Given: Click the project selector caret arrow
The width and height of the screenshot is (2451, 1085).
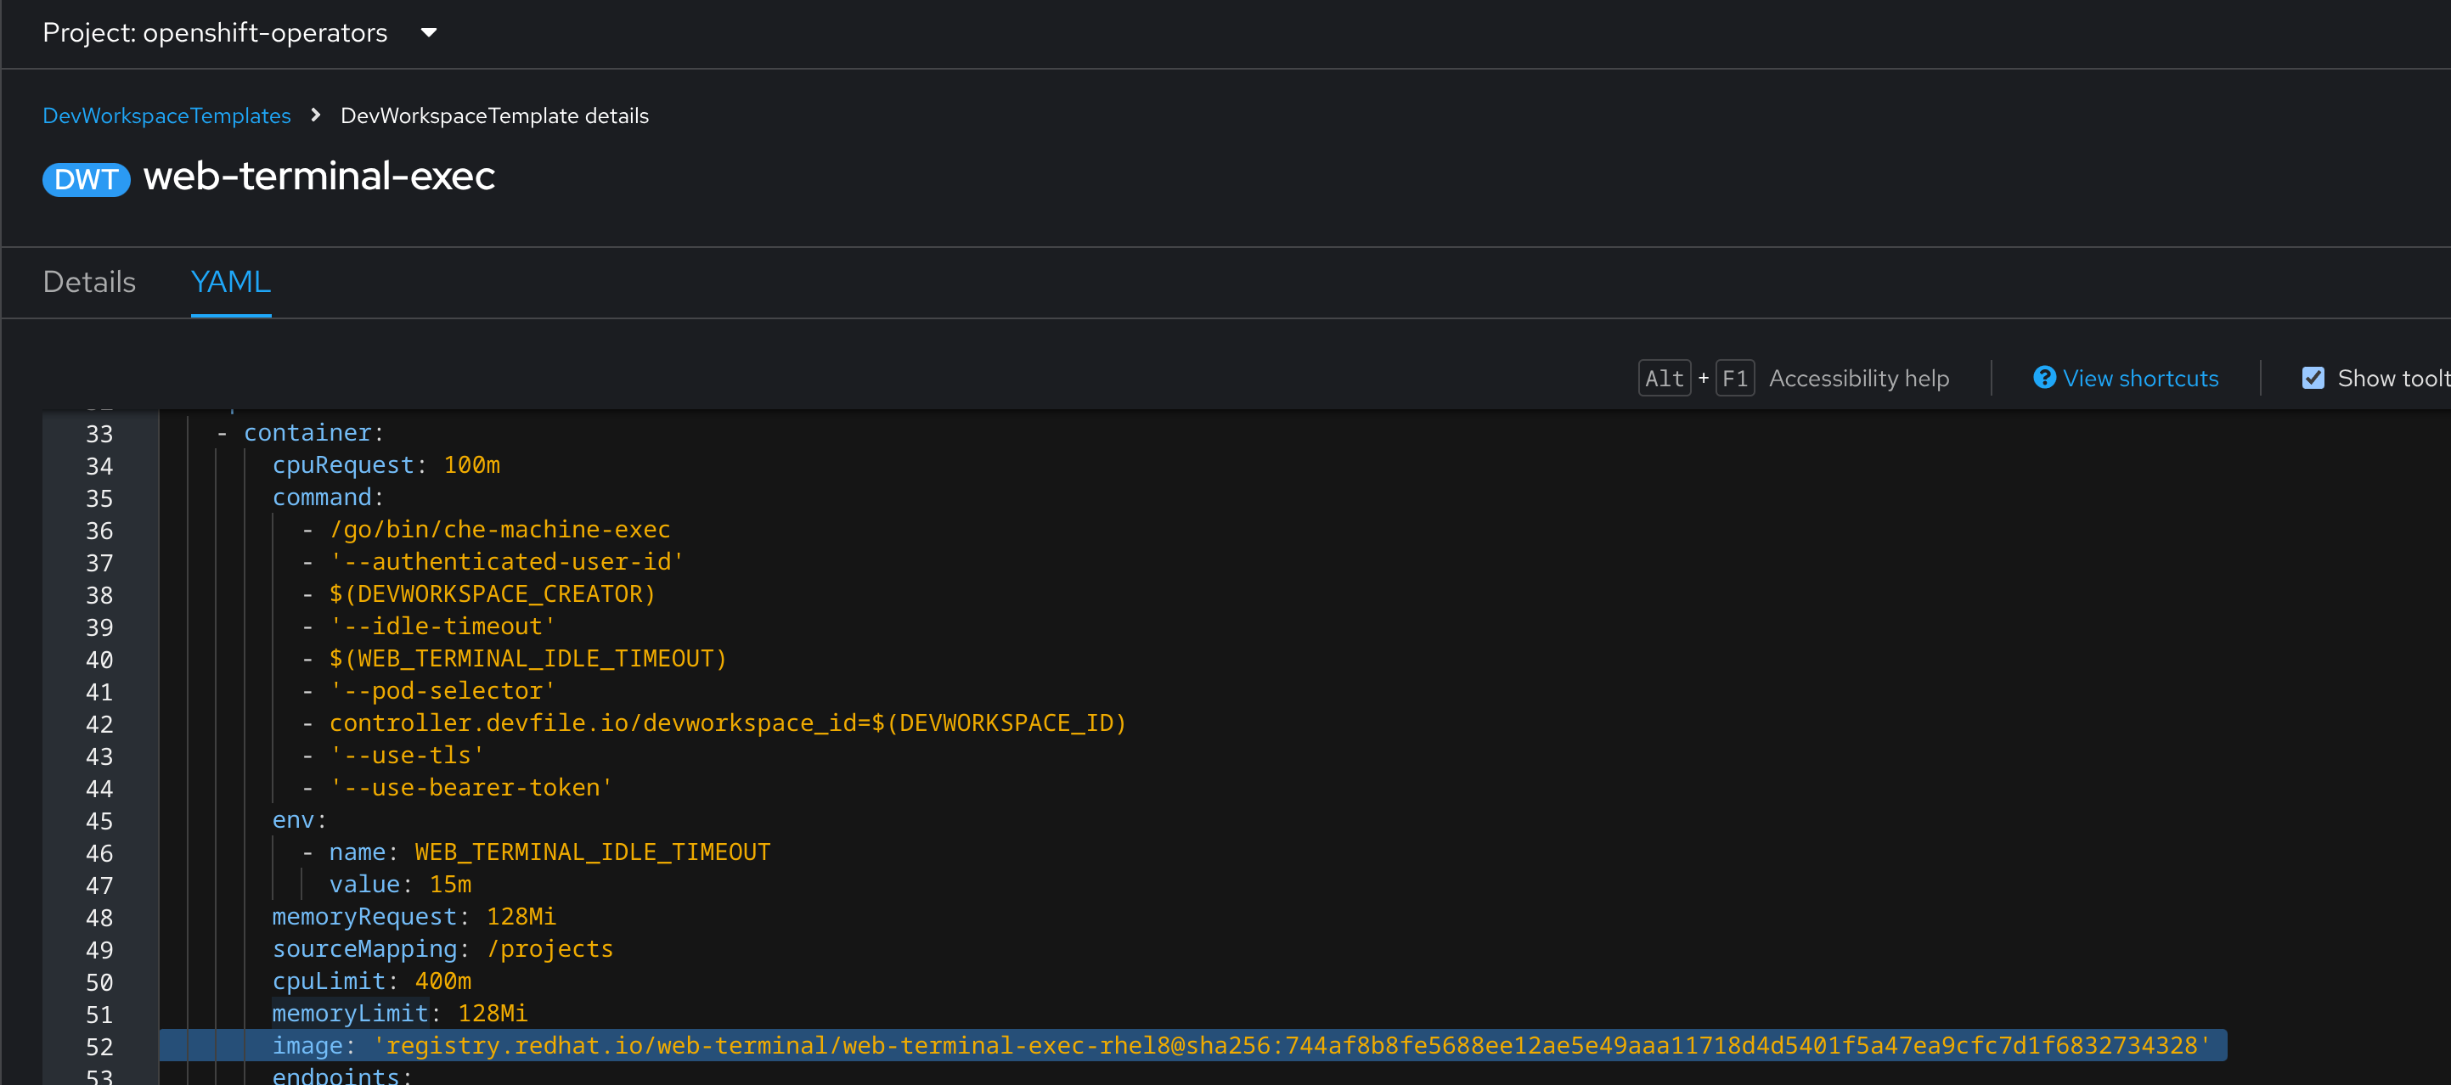Looking at the screenshot, I should (x=429, y=32).
